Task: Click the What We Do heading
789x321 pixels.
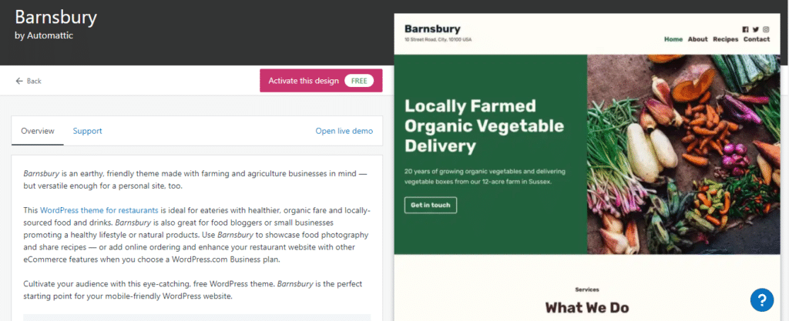Action: (x=586, y=308)
